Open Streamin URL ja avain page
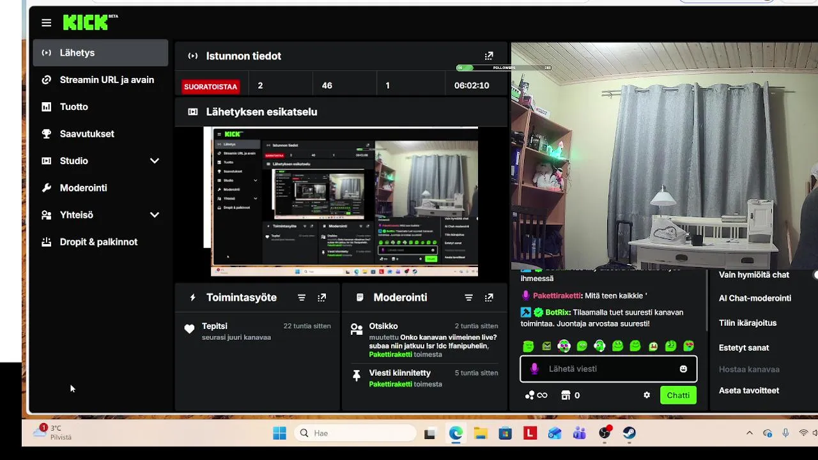 click(x=100, y=80)
